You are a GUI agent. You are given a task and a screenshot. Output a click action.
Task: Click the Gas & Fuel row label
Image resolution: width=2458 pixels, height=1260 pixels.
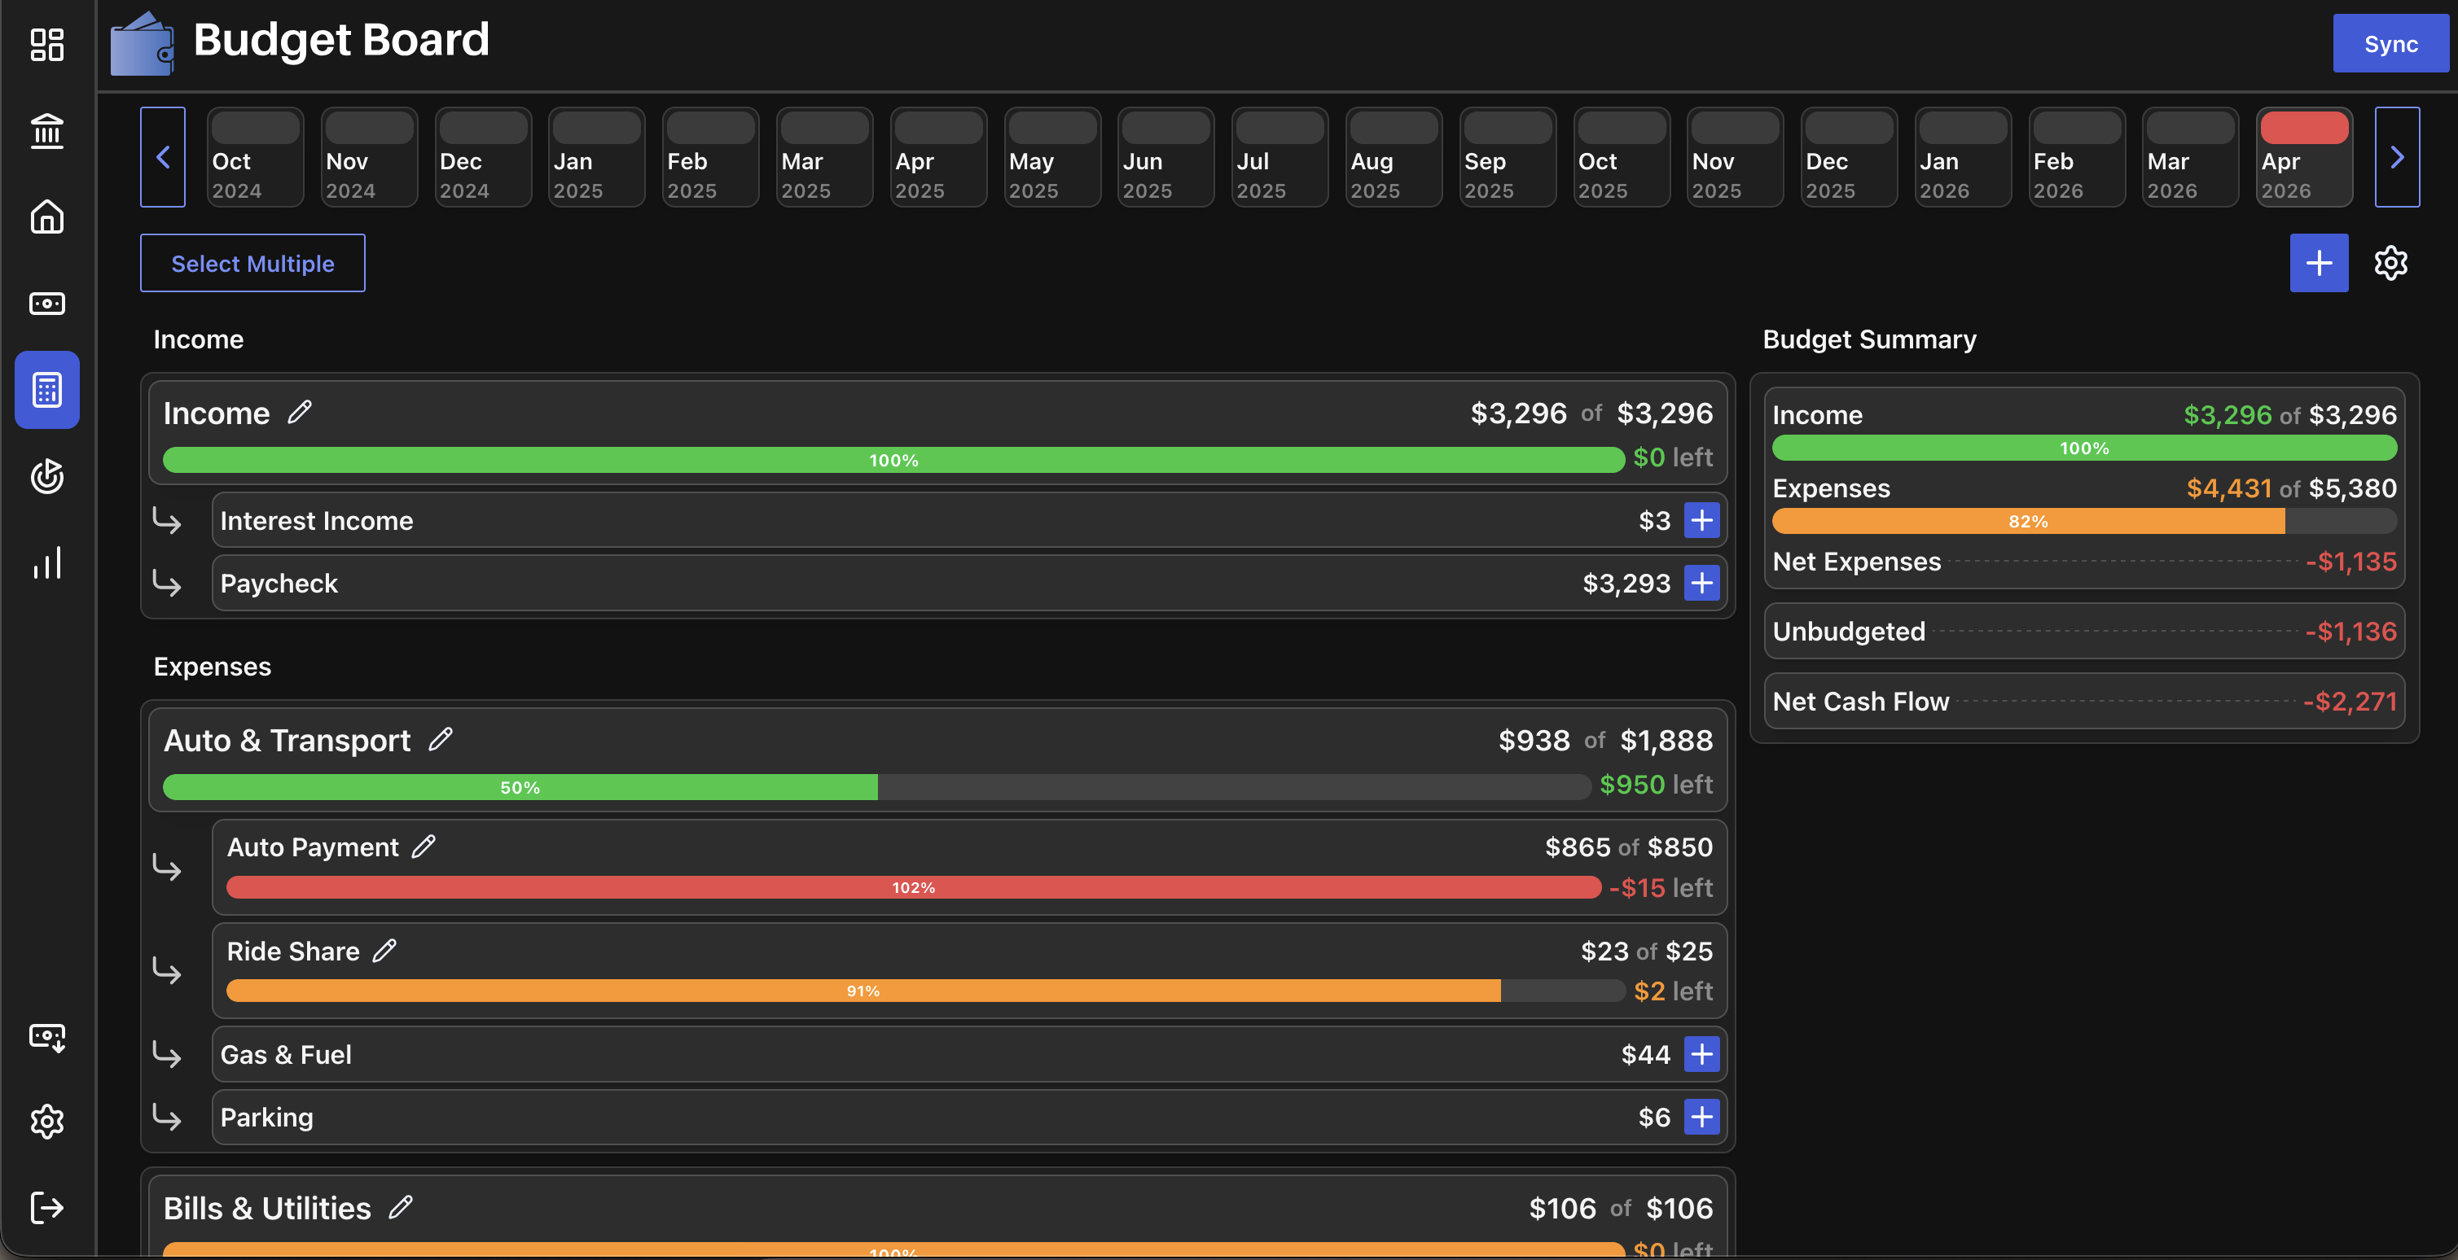pyautogui.click(x=286, y=1055)
